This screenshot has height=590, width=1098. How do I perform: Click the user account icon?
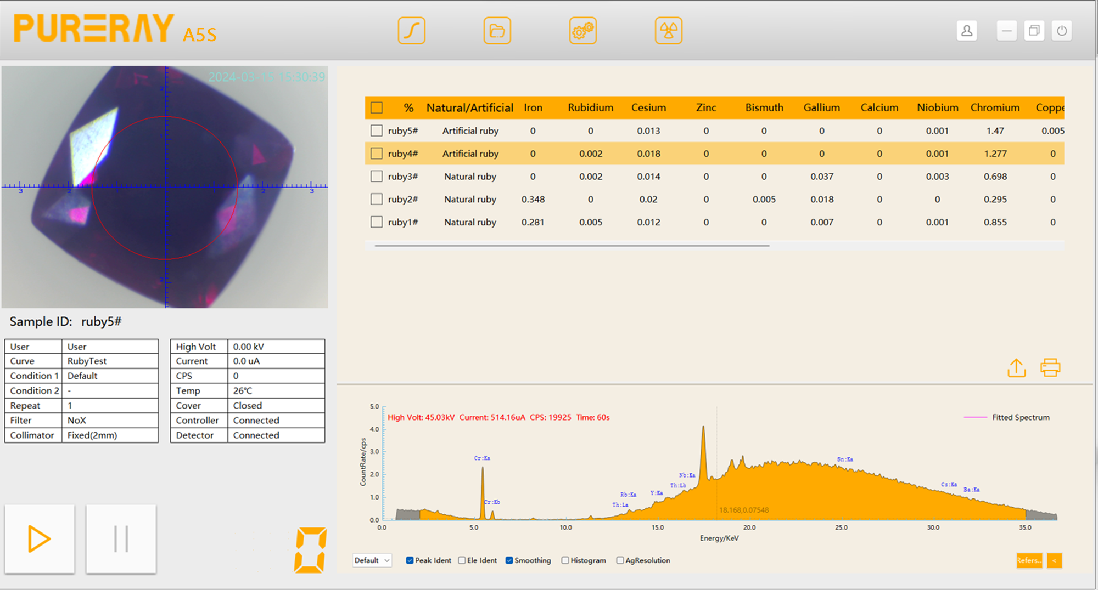click(967, 31)
